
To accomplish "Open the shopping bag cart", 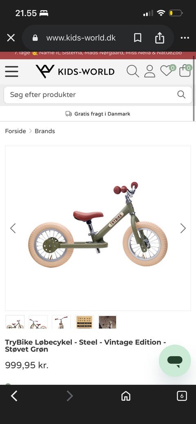I will (x=185, y=70).
